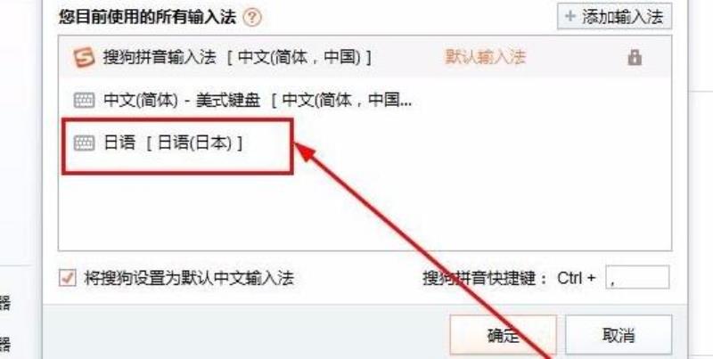Image resolution: width=713 pixels, height=359 pixels.
Task: Click the 您目前使用的所有输入法 heading
Action: (x=147, y=18)
